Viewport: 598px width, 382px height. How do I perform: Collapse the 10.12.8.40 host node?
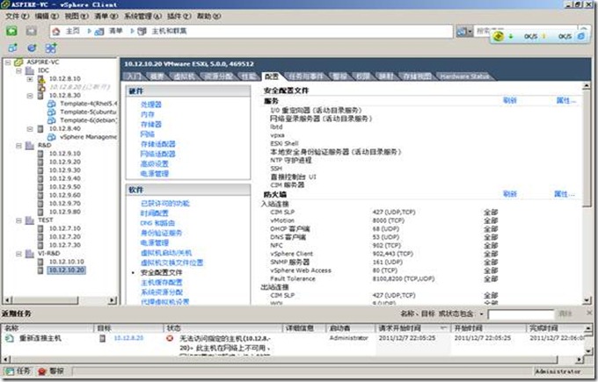tap(30, 129)
